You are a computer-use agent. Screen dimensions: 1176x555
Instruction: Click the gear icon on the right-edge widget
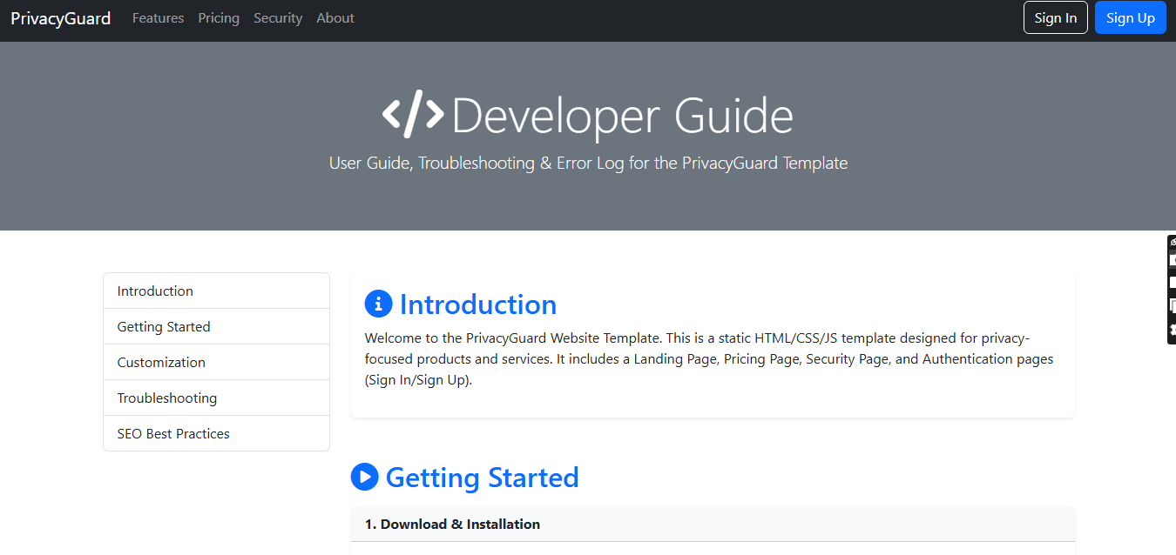point(1173,330)
